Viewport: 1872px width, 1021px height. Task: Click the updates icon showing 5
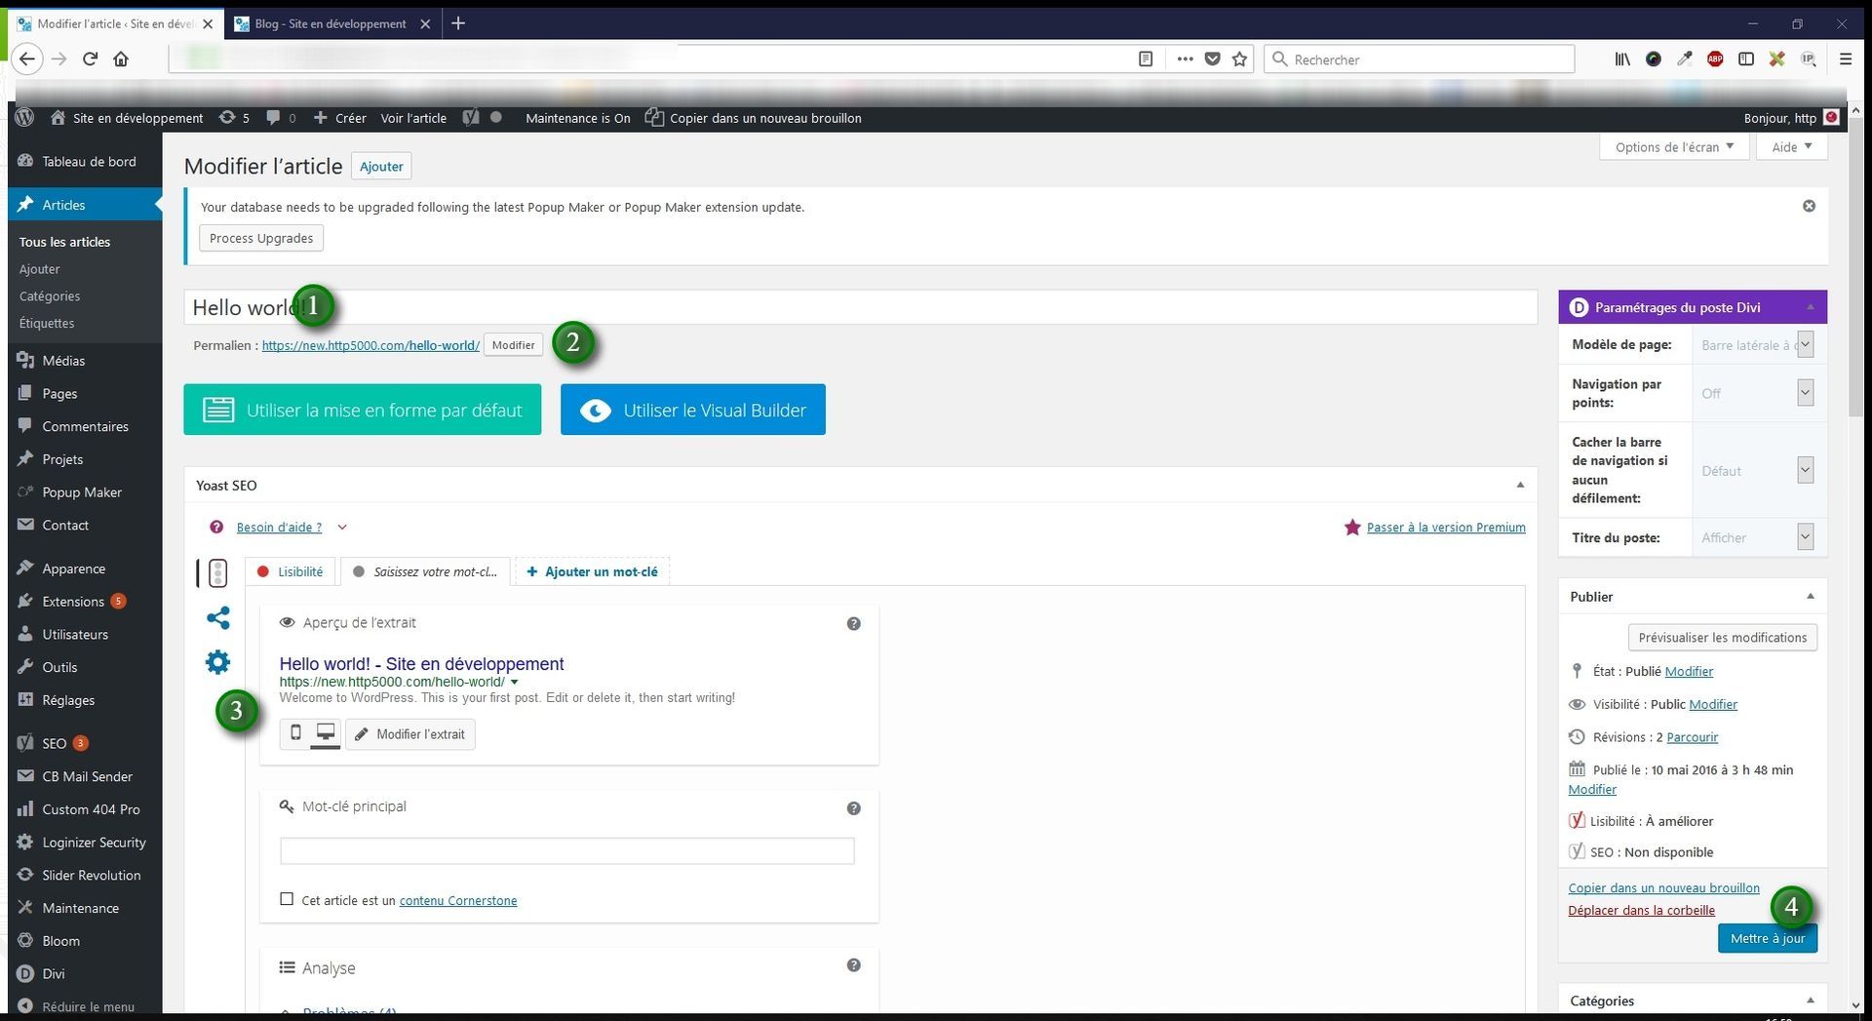pyautogui.click(x=234, y=118)
